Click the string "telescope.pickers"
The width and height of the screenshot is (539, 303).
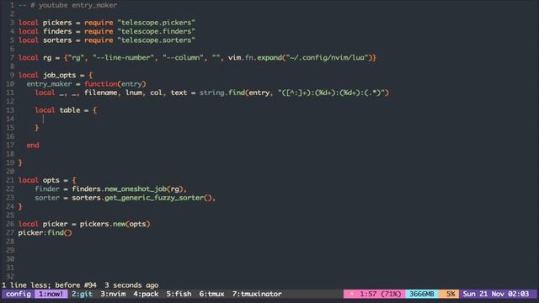tap(156, 23)
